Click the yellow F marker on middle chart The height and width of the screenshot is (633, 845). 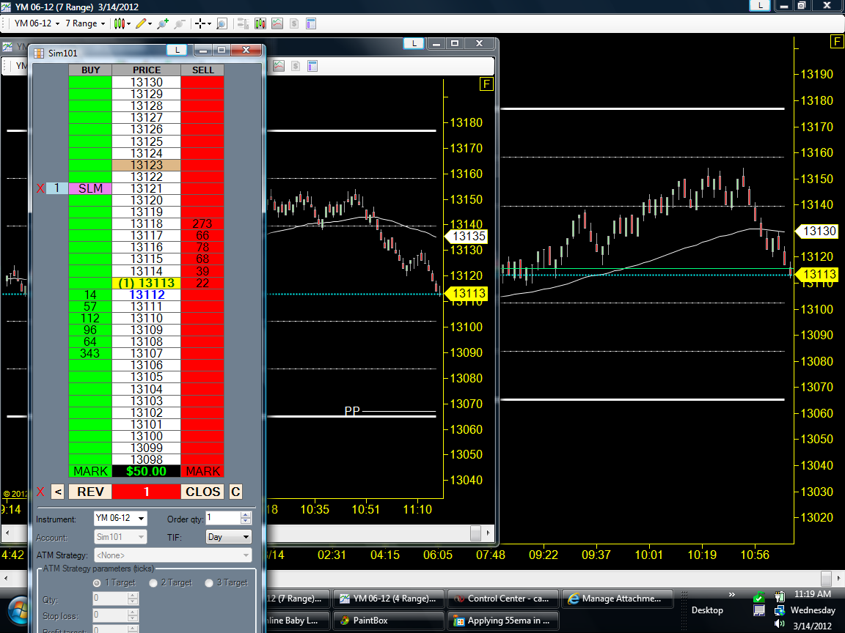coord(486,84)
